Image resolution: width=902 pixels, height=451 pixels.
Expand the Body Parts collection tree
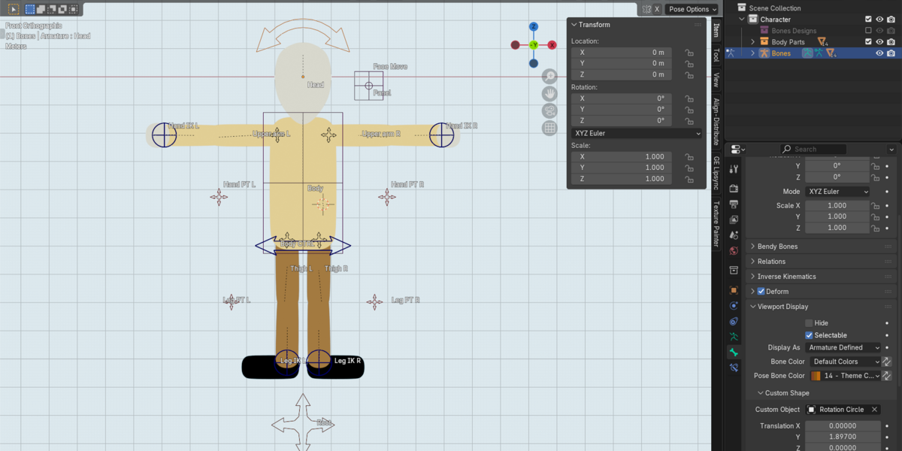752,42
